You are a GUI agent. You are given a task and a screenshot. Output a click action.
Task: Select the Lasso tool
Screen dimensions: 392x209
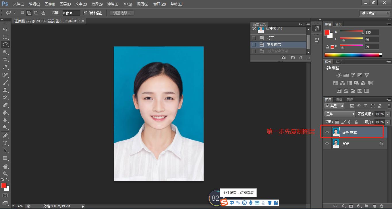5,44
